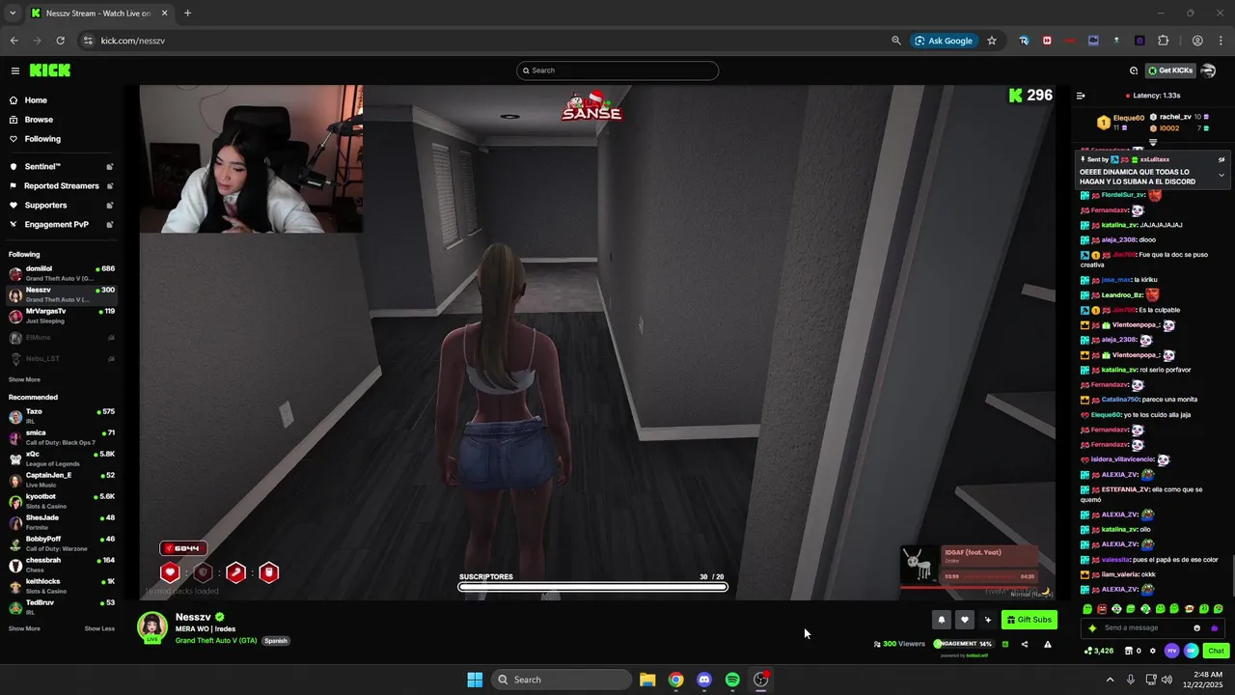Open Browse in the sidebar
This screenshot has height=695, width=1235.
point(60,120)
